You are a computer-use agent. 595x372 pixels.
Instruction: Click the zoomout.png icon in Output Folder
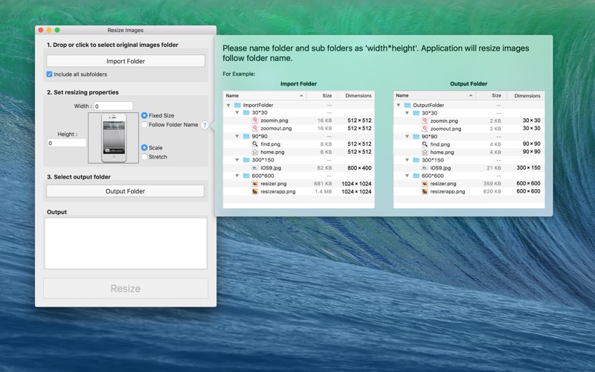coord(425,128)
